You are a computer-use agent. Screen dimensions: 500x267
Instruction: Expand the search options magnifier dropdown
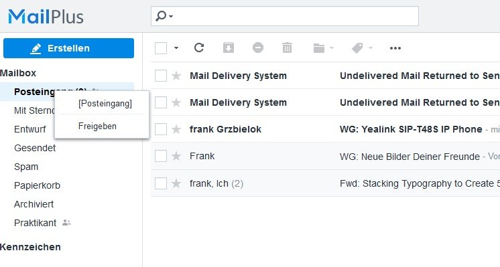pyautogui.click(x=164, y=16)
